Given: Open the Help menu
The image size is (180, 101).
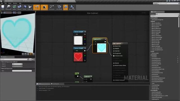Looking at the screenshot, I should (x=20, y=3).
